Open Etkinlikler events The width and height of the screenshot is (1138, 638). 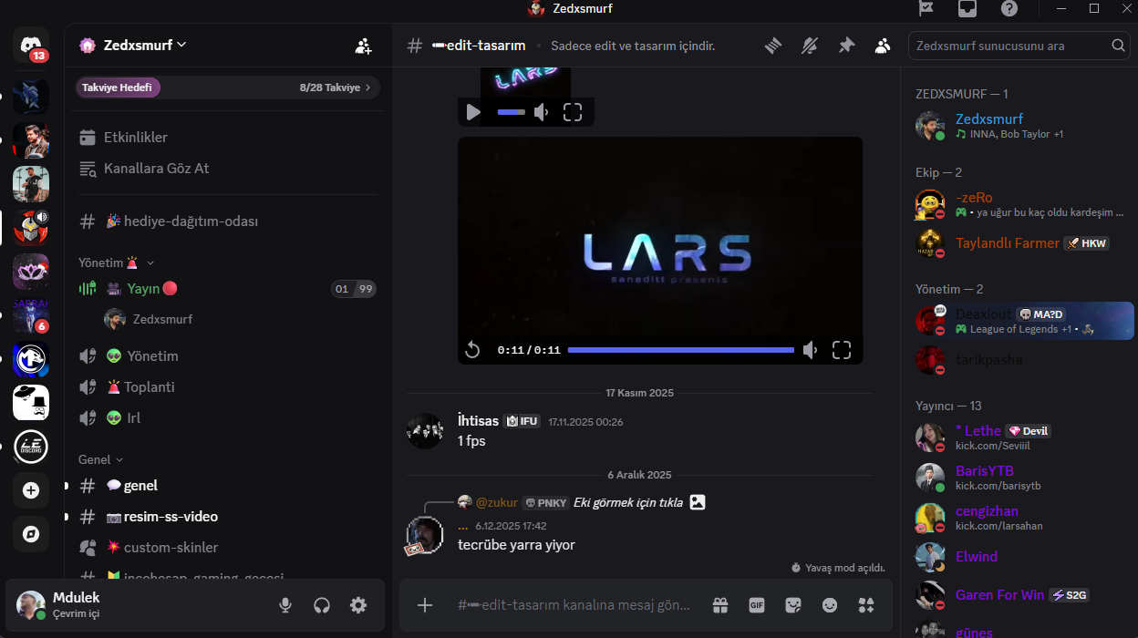tap(228, 138)
